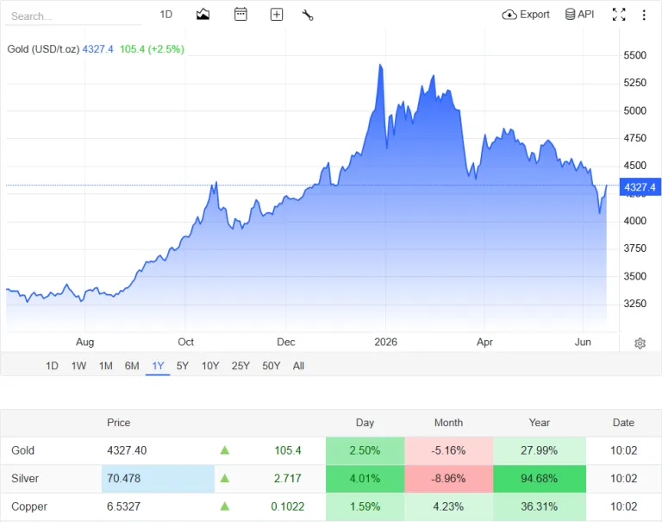The width and height of the screenshot is (662, 522).
Task: Click the Date column header
Action: 623,423
